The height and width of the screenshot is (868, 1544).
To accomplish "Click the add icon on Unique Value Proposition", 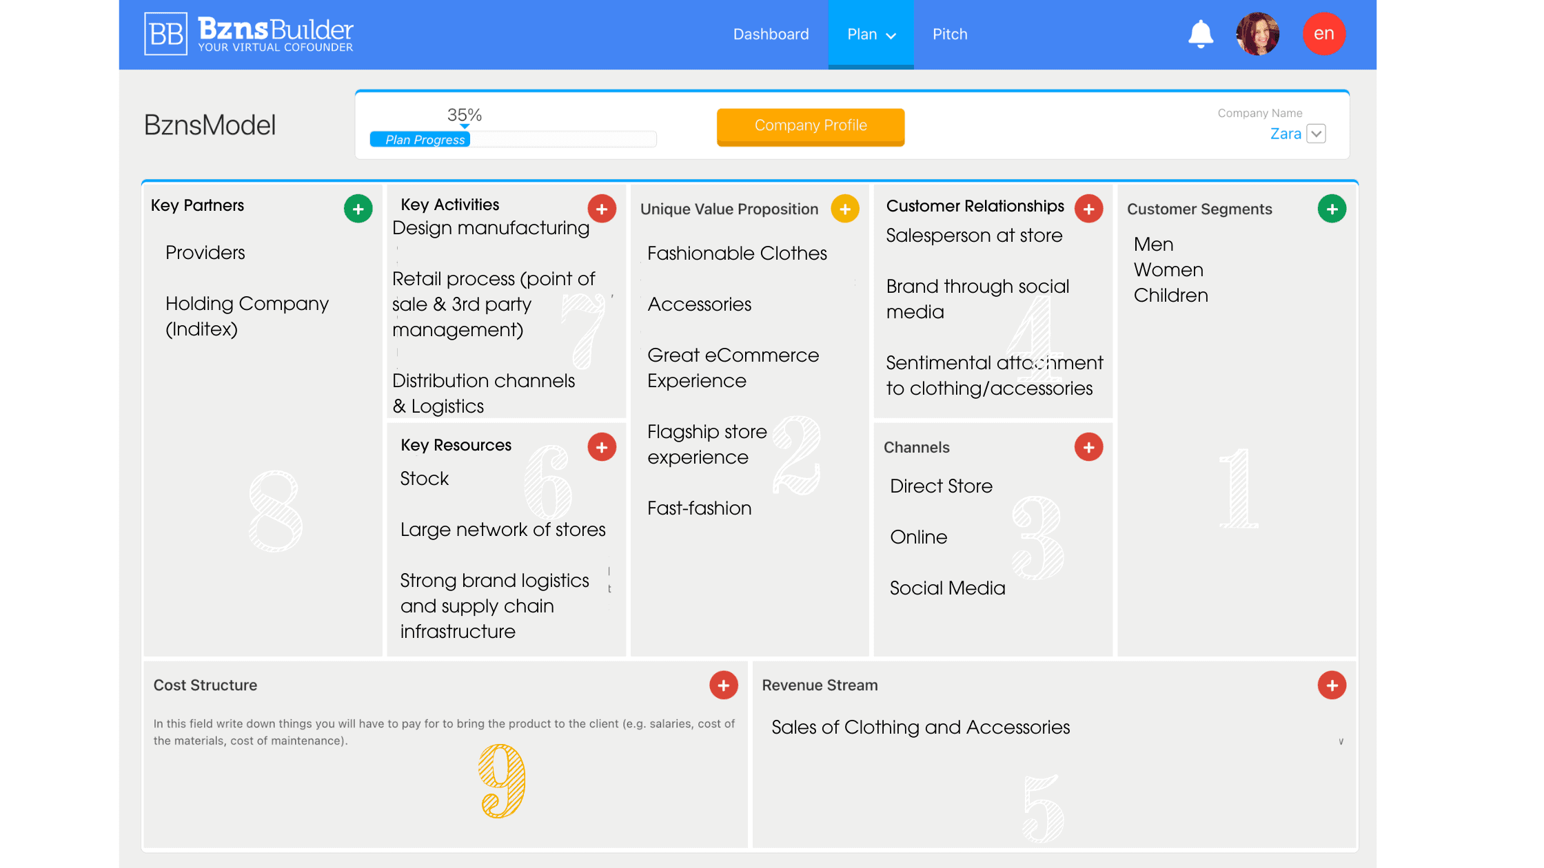I will 845,209.
